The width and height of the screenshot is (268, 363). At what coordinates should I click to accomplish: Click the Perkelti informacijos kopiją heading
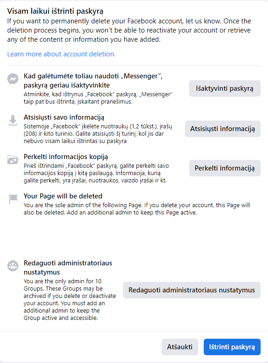coord(66,157)
